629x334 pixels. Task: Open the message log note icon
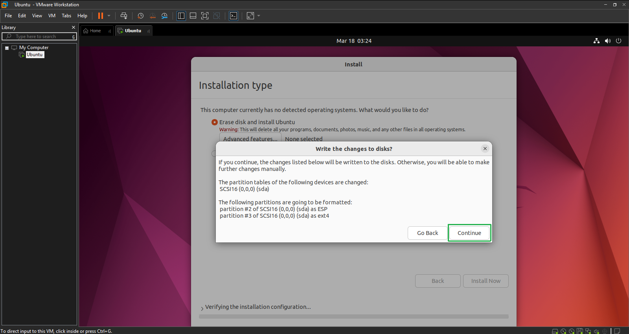(617, 331)
